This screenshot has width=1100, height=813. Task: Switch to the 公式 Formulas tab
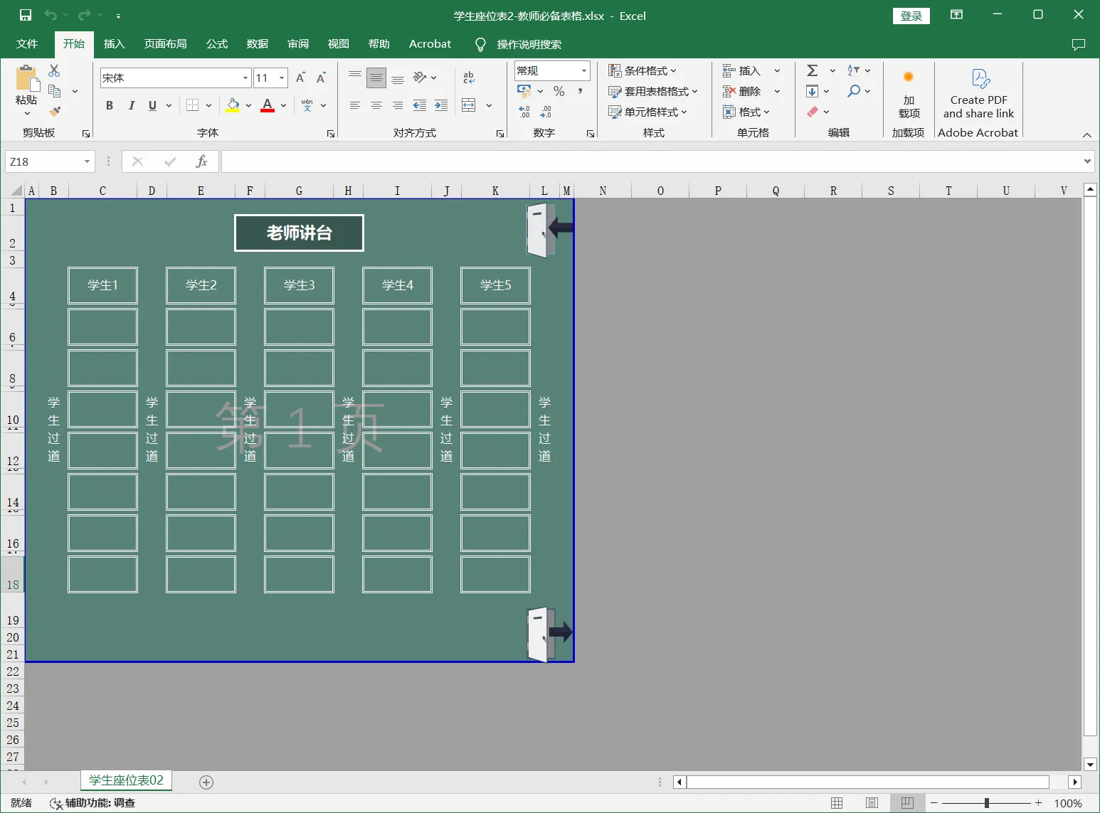[216, 44]
